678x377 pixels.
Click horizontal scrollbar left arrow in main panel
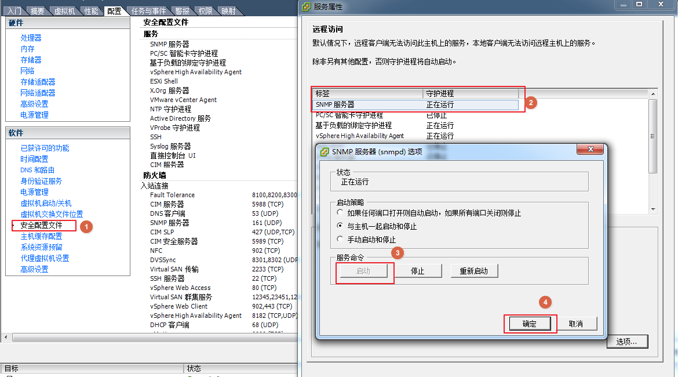pos(6,337)
